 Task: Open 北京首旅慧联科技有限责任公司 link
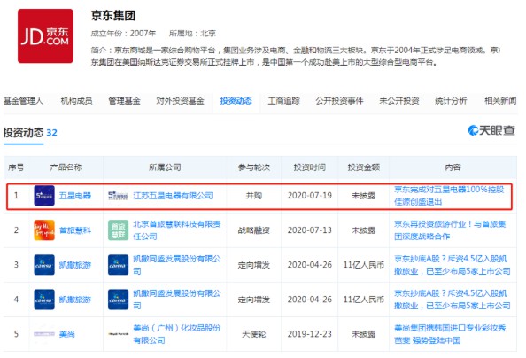pyautogui.click(x=177, y=230)
